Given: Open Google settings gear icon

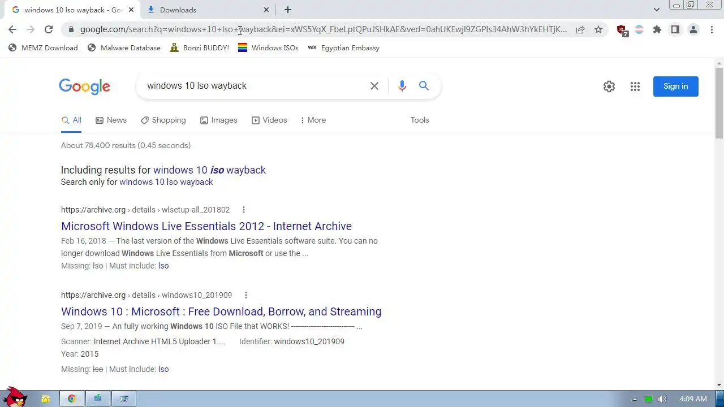Looking at the screenshot, I should (x=609, y=86).
